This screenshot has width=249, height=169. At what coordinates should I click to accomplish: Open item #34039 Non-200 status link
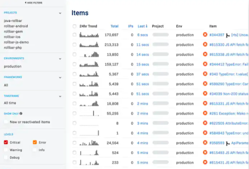pyautogui.click(x=229, y=94)
